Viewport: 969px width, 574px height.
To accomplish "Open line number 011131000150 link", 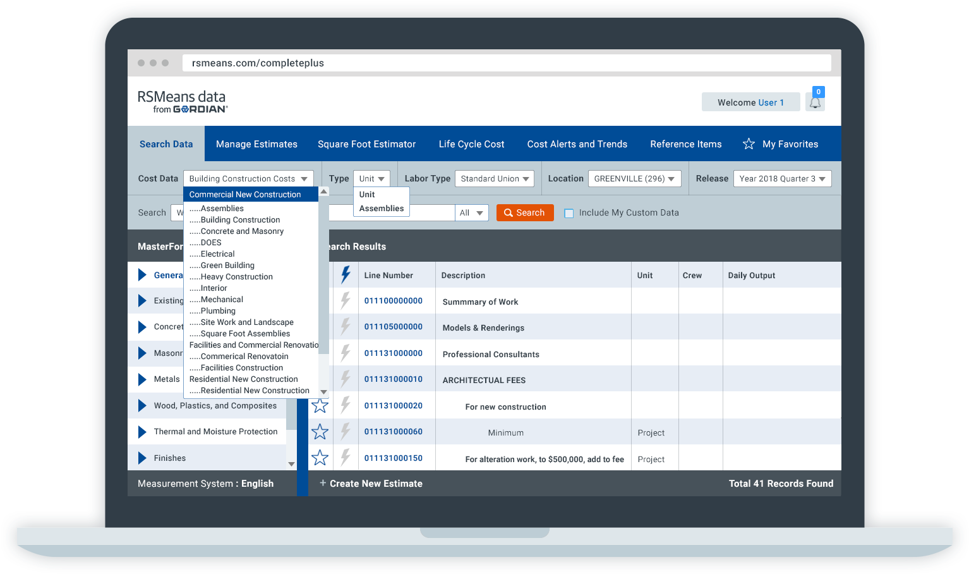I will pos(393,458).
